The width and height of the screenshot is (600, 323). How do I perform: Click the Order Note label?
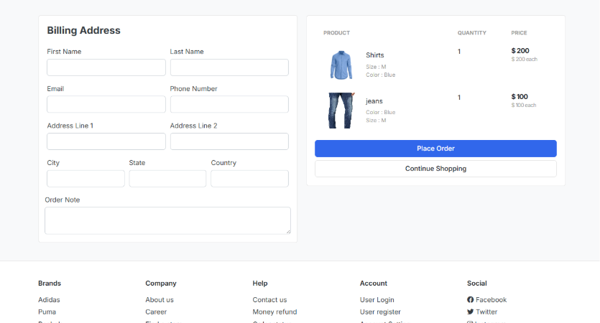coord(63,200)
